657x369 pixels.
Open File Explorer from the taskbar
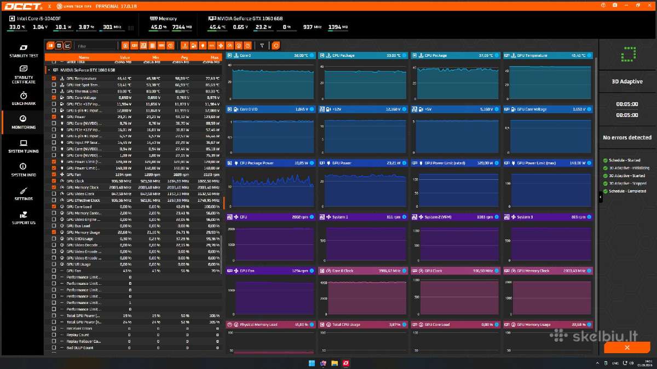pyautogui.click(x=335, y=363)
